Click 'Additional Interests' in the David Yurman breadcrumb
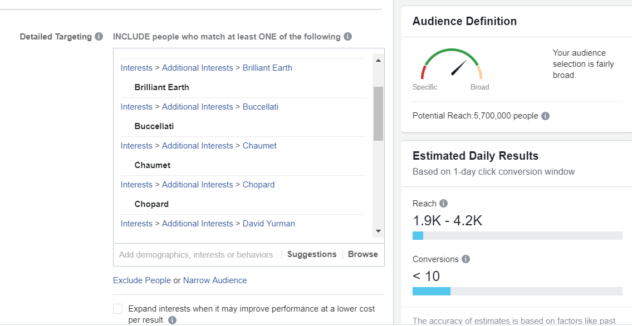This screenshot has width=632, height=326. pos(198,224)
